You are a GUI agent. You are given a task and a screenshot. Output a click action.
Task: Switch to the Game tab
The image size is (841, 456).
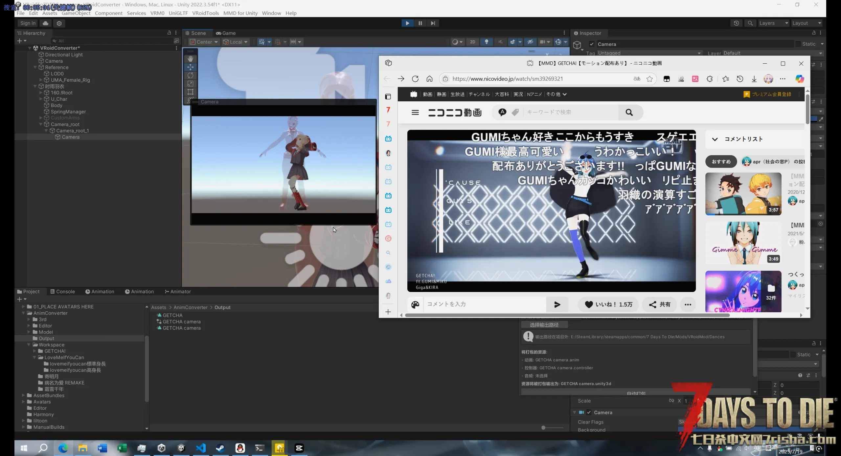coord(226,33)
